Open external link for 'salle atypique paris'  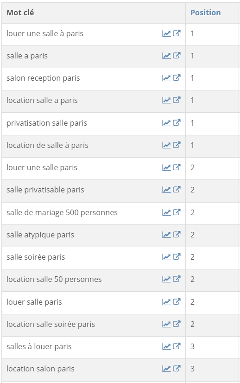(177, 235)
